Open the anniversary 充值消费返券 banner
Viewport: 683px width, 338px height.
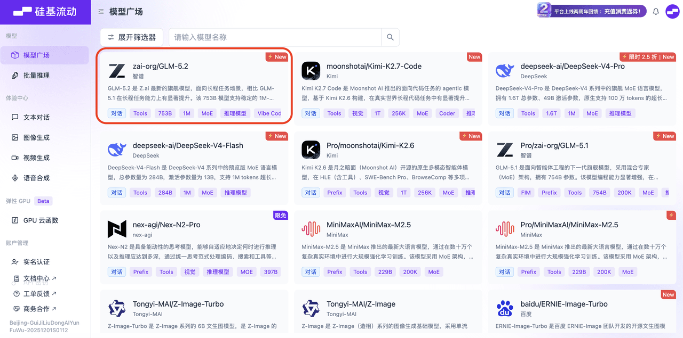[x=592, y=11]
